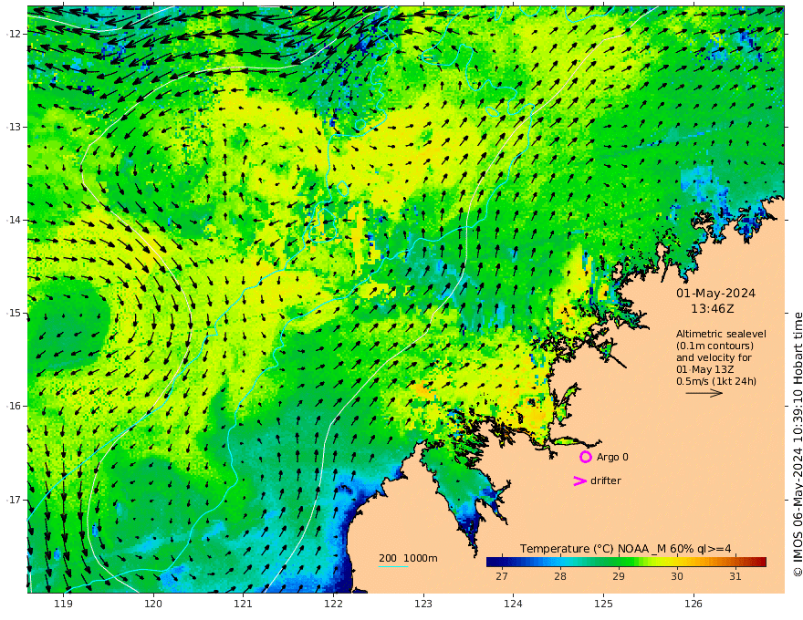Click the time label 13:46Z
The height and width of the screenshot is (620, 803).
click(x=713, y=308)
